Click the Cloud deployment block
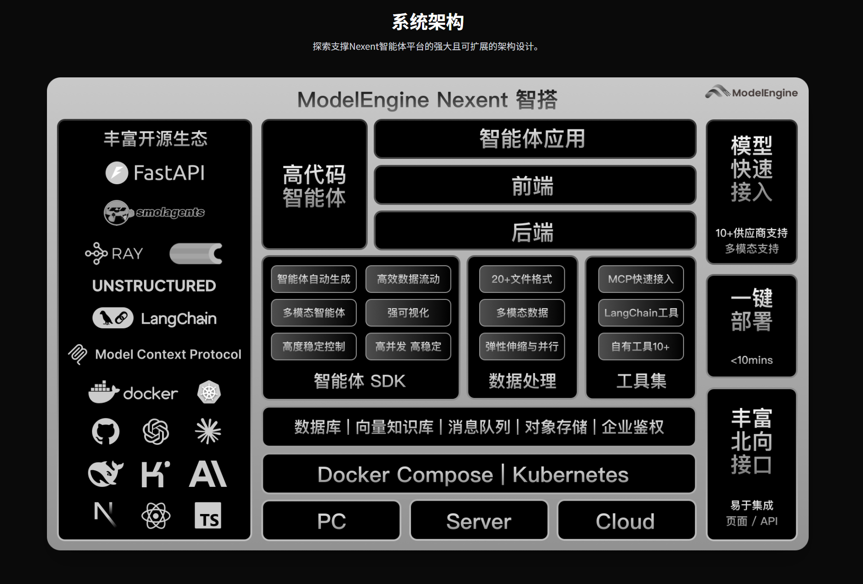 tap(626, 520)
